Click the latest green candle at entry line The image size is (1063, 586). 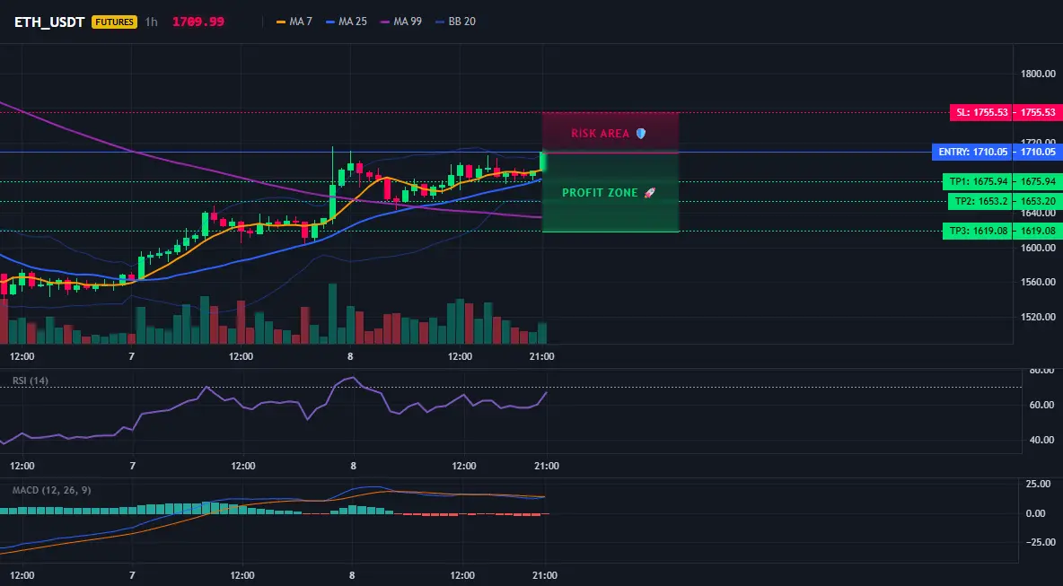(x=542, y=162)
